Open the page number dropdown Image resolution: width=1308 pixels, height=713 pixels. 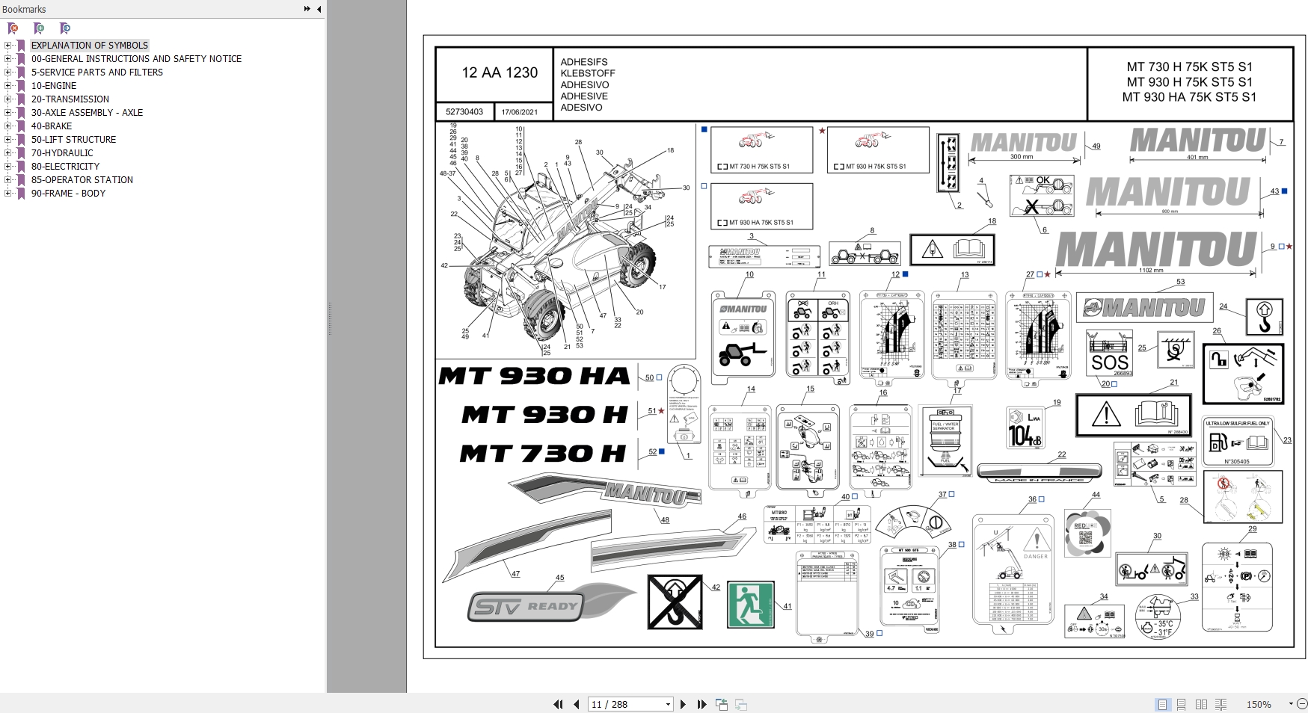pos(668,704)
